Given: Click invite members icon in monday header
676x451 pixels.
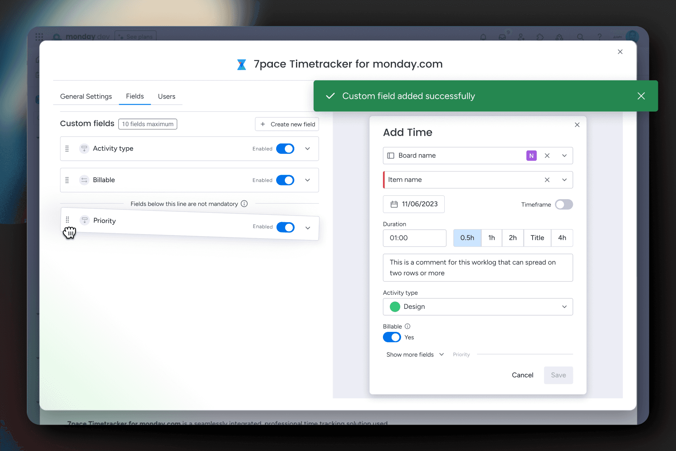Looking at the screenshot, I should [x=521, y=37].
